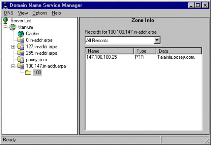This screenshot has width=211, height=145.
Task: Click the 100.147.in-addr.arpa zone icon
Action: [x=21, y=66]
